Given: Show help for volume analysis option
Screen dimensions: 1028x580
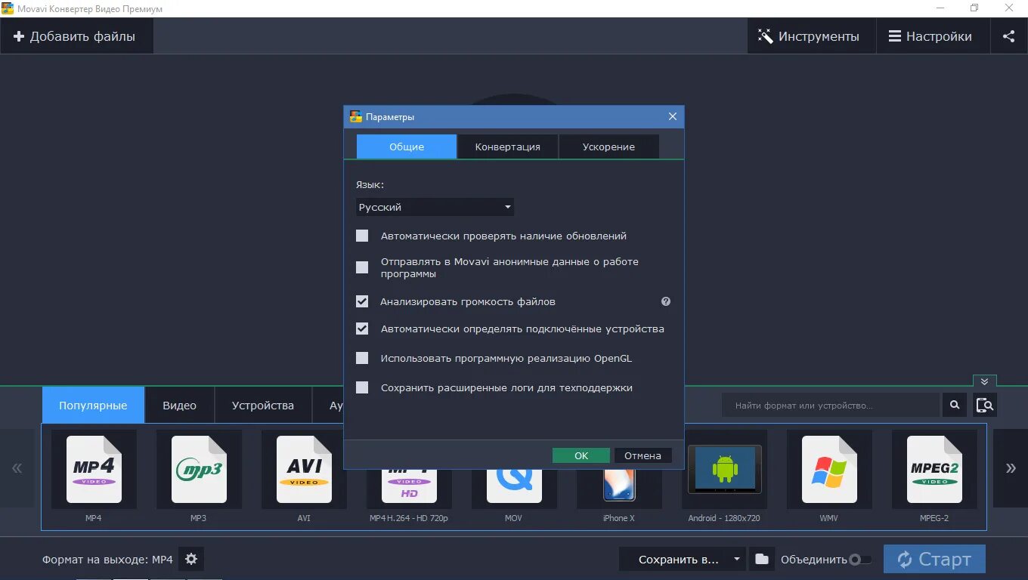Looking at the screenshot, I should 666,301.
